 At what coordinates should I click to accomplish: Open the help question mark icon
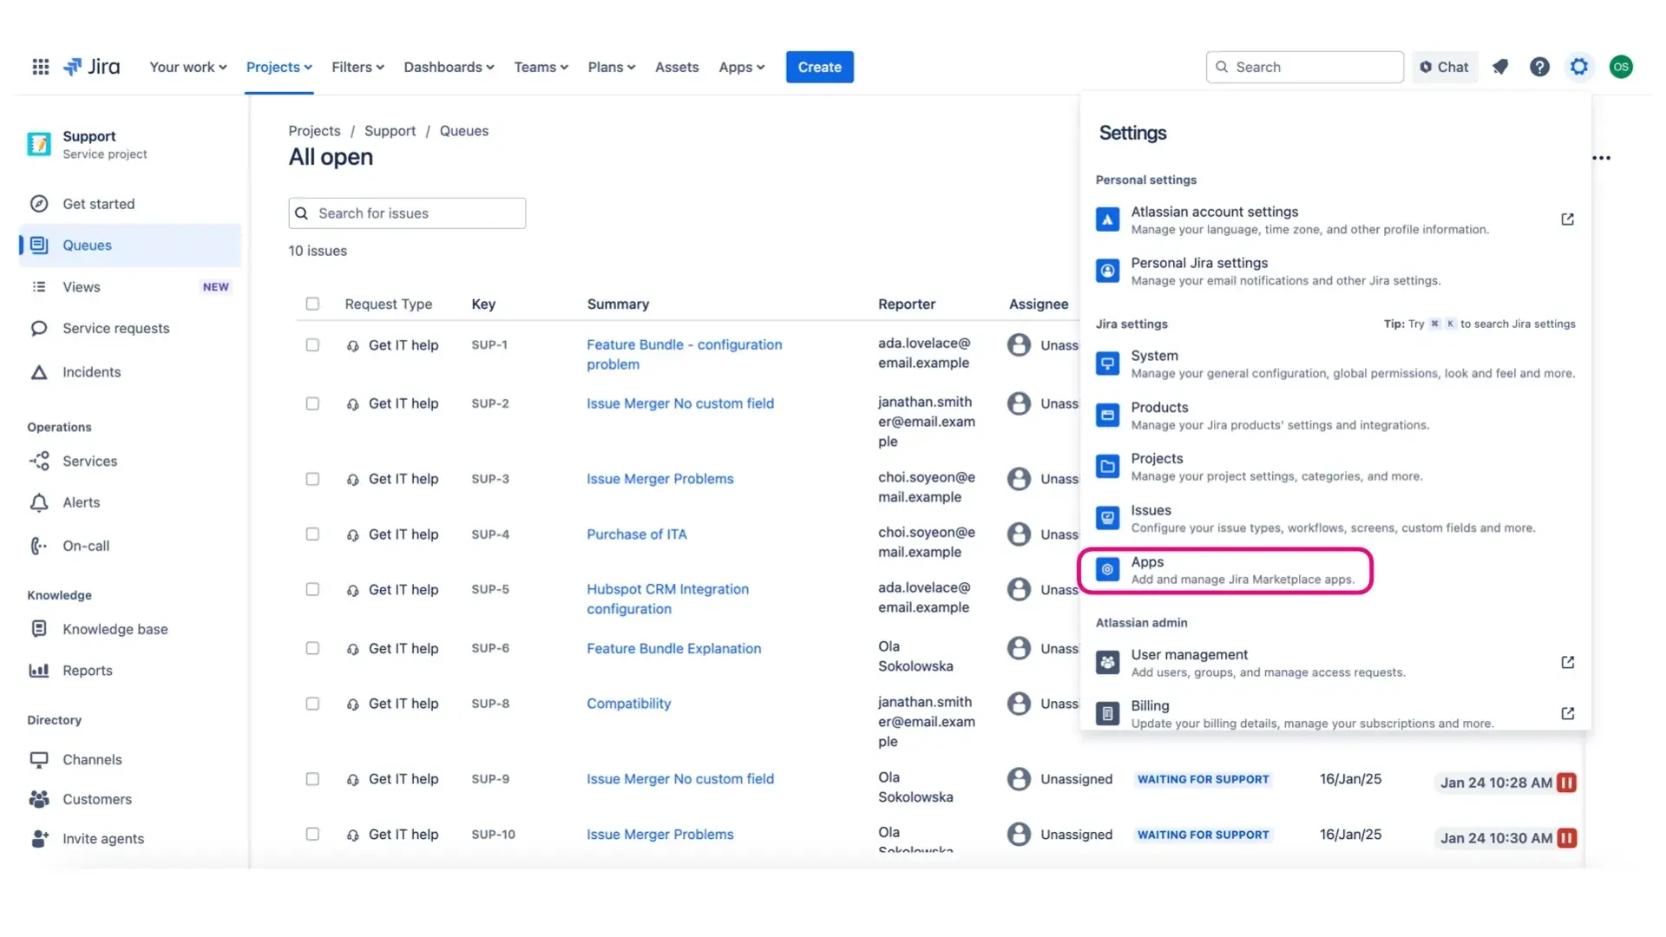point(1539,67)
